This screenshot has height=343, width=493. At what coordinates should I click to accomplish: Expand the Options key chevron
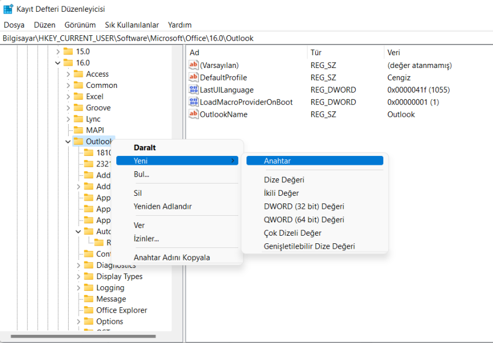click(x=78, y=321)
